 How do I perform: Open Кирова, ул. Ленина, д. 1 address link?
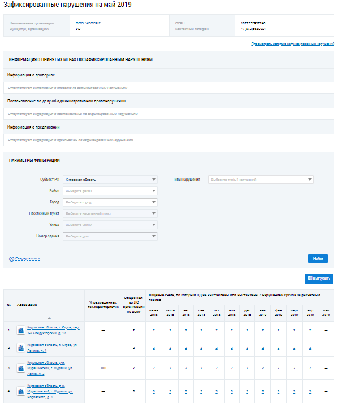pyautogui.click(x=51, y=348)
